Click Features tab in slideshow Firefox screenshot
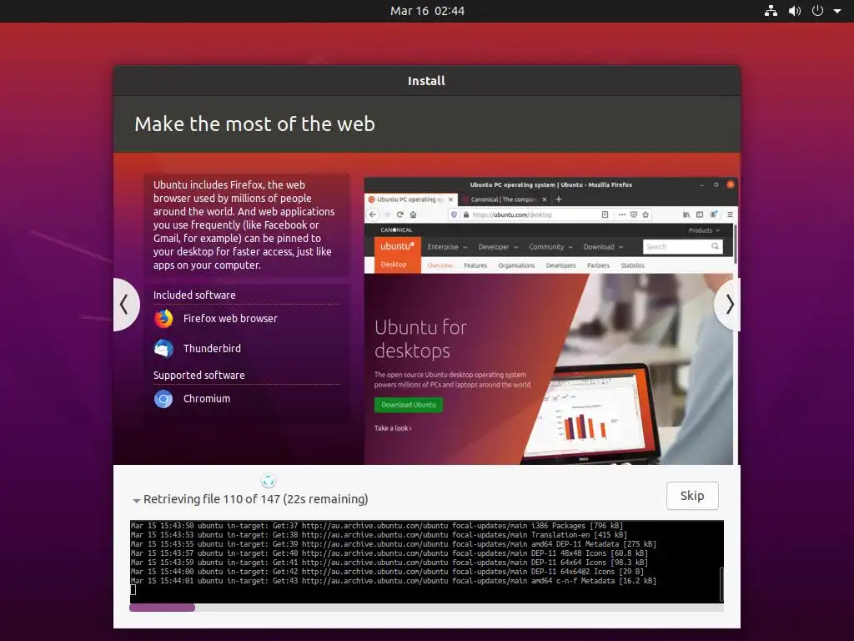The height and width of the screenshot is (641, 854). pyautogui.click(x=475, y=265)
